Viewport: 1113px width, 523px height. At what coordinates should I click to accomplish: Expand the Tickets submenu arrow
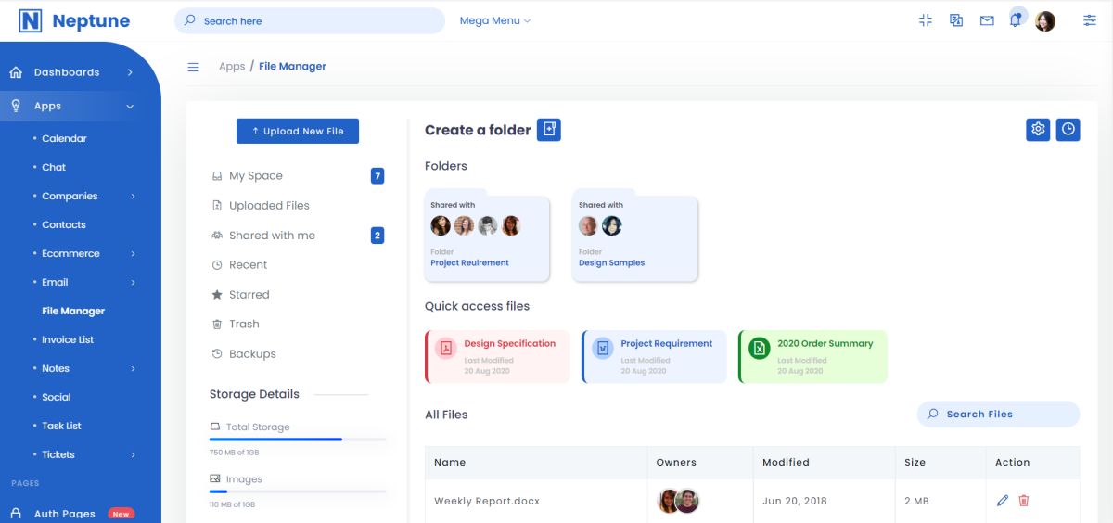133,454
